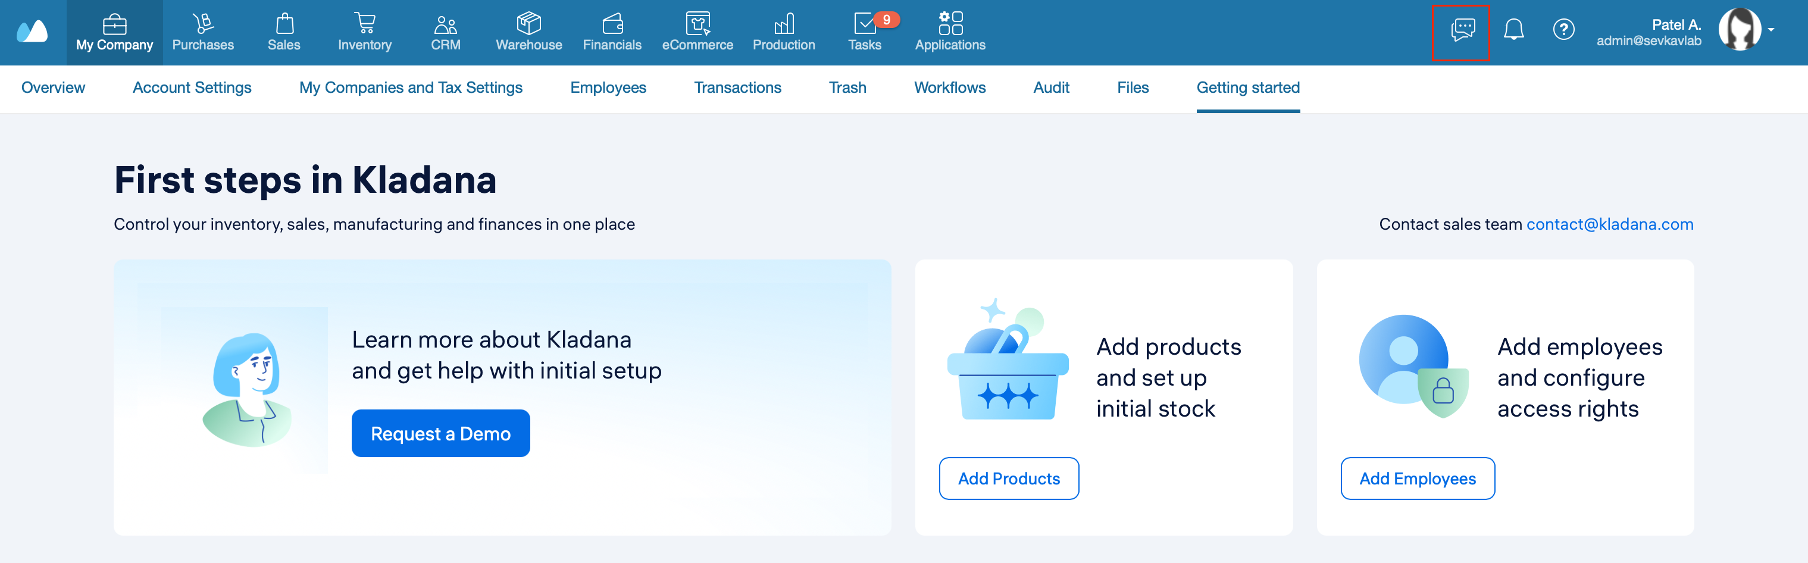Open the Inventory module
Screen dimensions: 1808x563
coord(365,32)
